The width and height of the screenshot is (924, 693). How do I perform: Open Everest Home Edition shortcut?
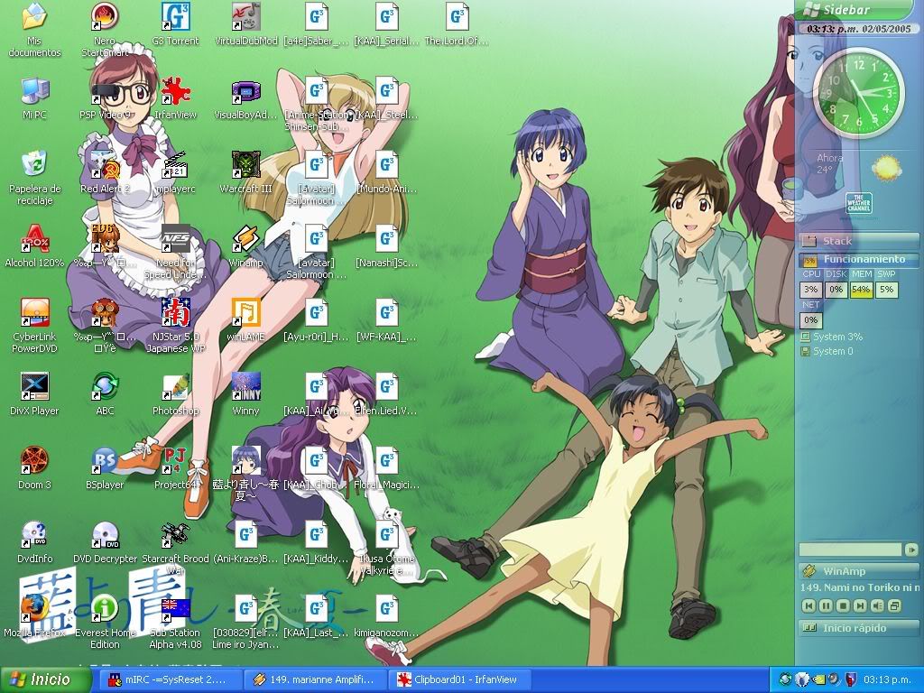click(x=105, y=609)
